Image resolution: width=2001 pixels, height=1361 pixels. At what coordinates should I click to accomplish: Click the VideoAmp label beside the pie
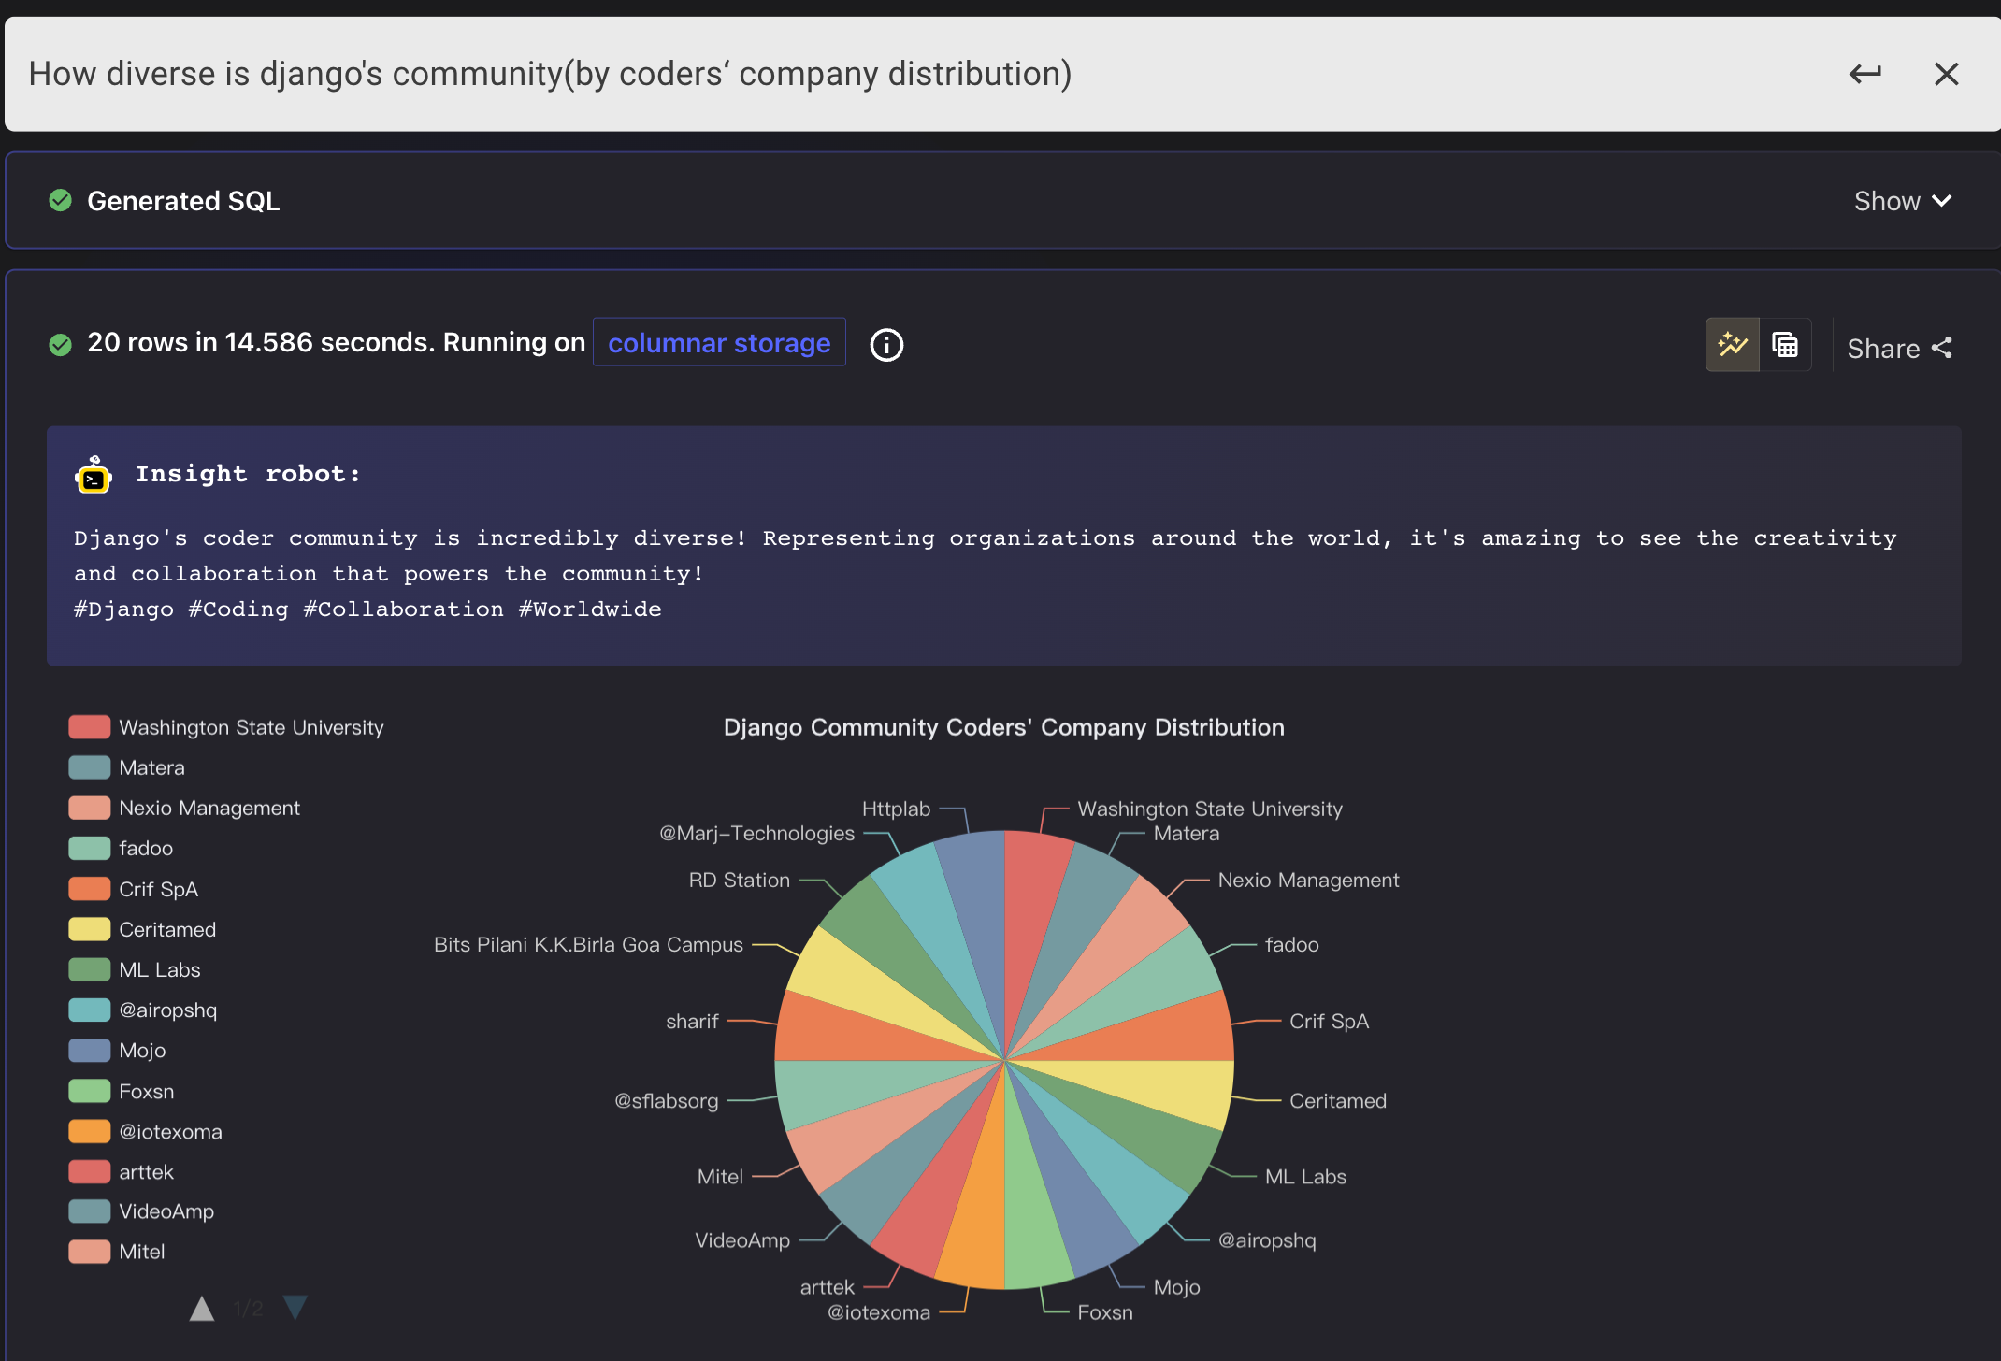[x=742, y=1240]
